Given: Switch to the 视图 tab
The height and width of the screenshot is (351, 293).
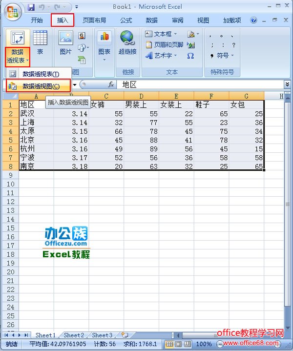Looking at the screenshot, I should coord(203,21).
